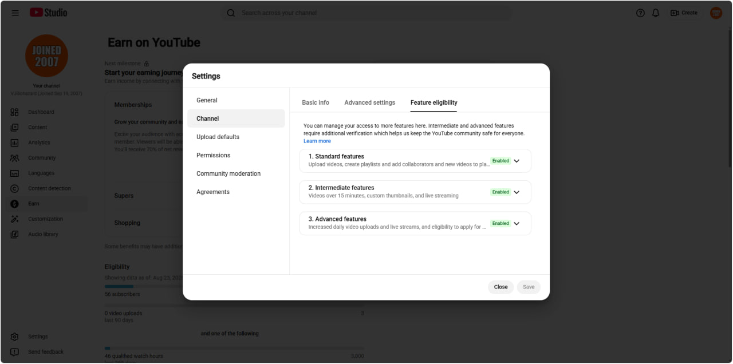Viewport: 733px width, 364px height.
Task: Click the Settings label in sidebar
Action: pos(38,337)
